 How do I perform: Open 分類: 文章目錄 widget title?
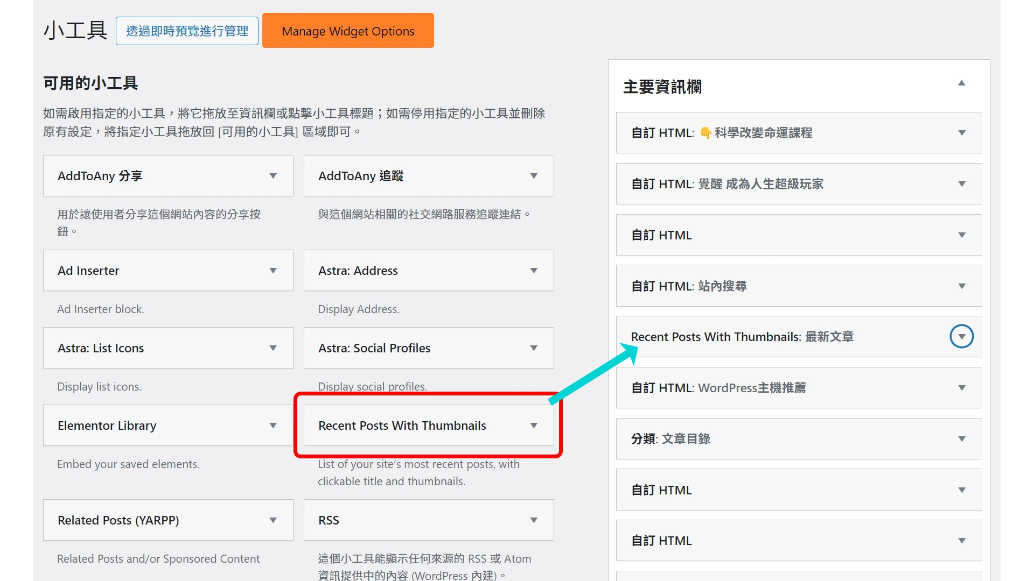click(670, 439)
